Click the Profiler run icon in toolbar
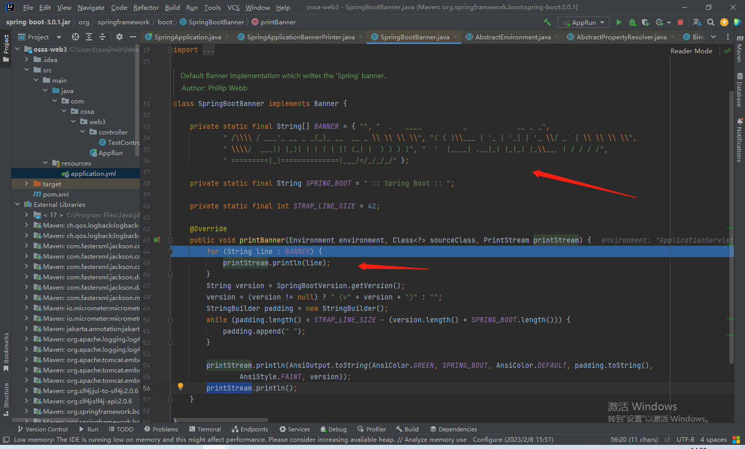 point(659,22)
